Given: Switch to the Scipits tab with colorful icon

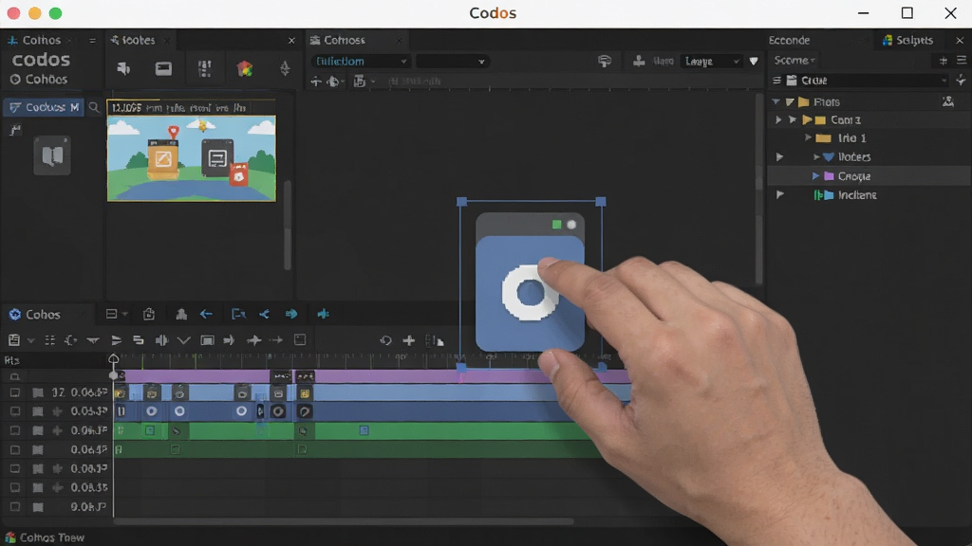Looking at the screenshot, I should pyautogui.click(x=908, y=40).
